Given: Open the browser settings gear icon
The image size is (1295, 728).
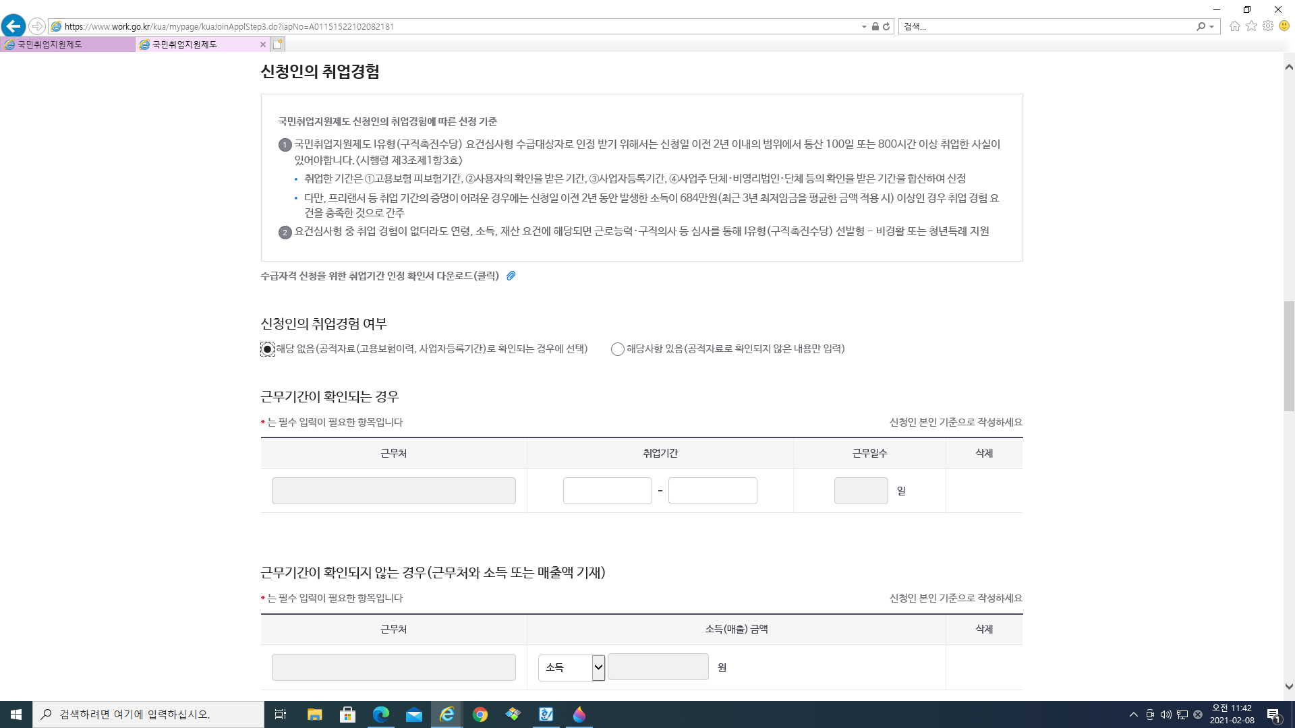Looking at the screenshot, I should 1268,26.
